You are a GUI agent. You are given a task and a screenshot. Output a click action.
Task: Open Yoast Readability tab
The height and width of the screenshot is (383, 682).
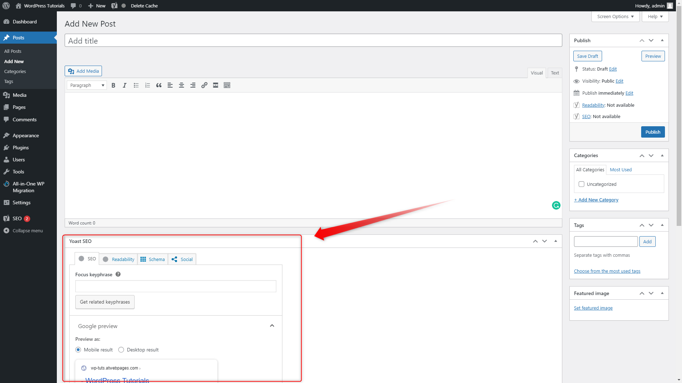(x=118, y=259)
